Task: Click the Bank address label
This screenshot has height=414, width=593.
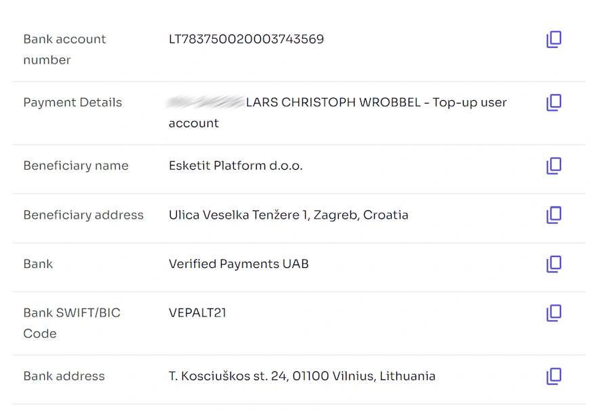Action: tap(64, 376)
